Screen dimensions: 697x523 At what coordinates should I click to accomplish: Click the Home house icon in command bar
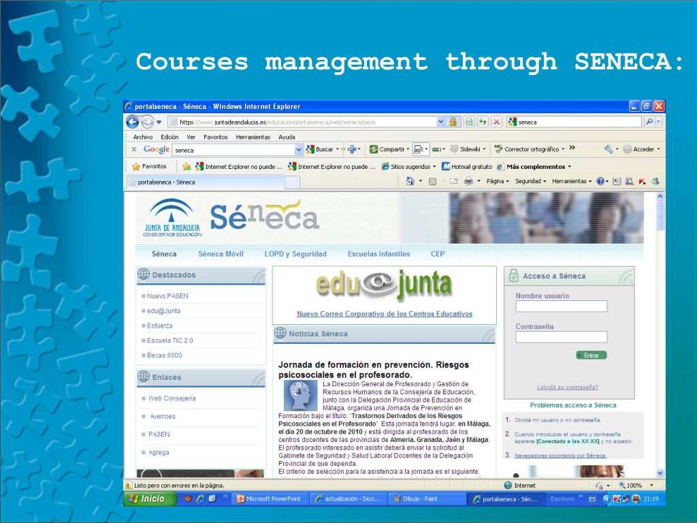tap(410, 181)
